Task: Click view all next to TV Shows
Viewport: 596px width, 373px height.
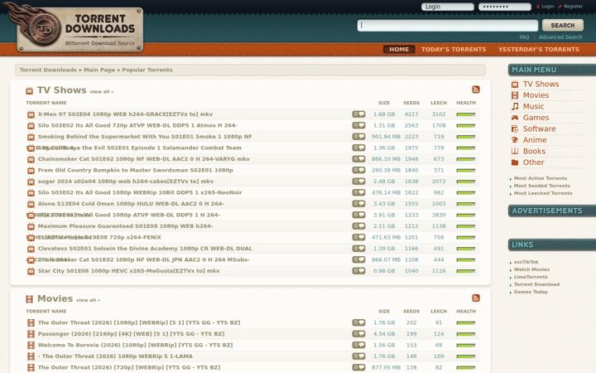Action: [102, 92]
